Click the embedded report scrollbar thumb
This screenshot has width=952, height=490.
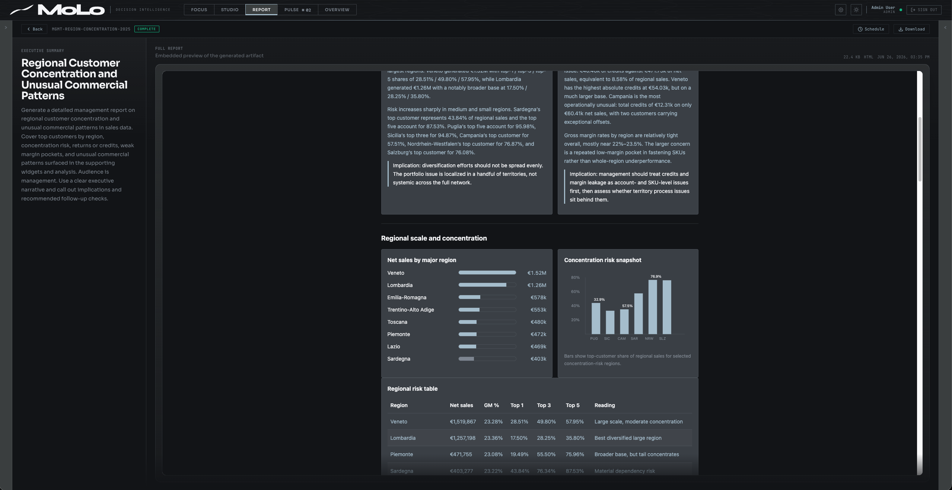tap(920, 149)
